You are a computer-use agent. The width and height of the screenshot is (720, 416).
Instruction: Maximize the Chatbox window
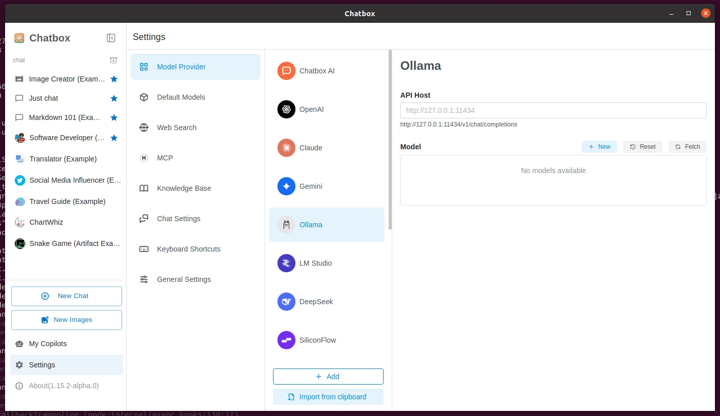[689, 13]
